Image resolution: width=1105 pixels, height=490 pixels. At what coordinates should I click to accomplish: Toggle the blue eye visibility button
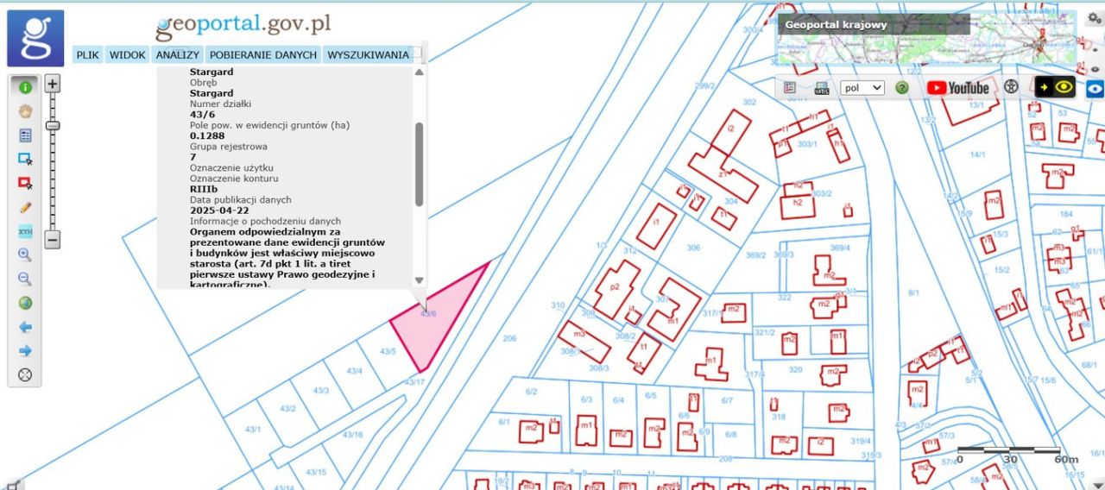click(1096, 88)
